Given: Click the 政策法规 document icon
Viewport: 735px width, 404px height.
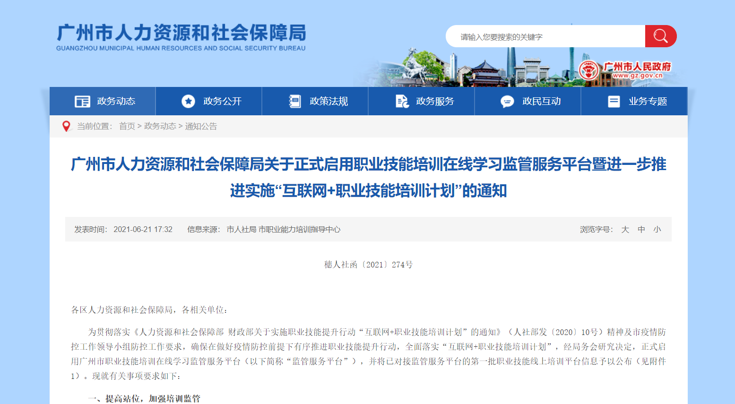Looking at the screenshot, I should (x=295, y=102).
